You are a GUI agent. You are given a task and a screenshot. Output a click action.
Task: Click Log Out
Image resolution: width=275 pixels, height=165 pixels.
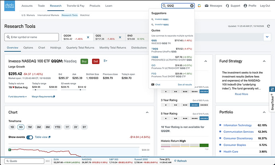[265, 6]
